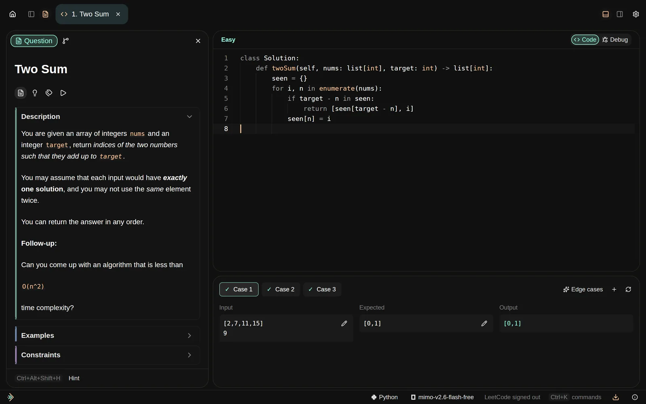Expand the Constraints section
This screenshot has width=646, height=404.
click(107, 355)
